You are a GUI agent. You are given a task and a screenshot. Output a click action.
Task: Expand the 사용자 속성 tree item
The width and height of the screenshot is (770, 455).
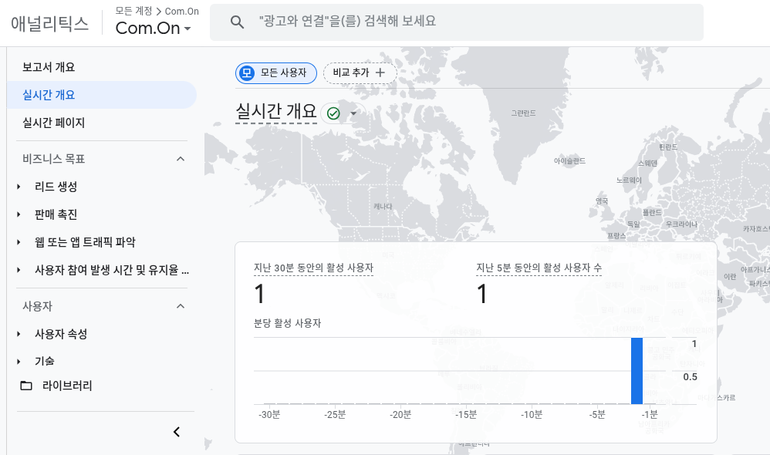[19, 334]
